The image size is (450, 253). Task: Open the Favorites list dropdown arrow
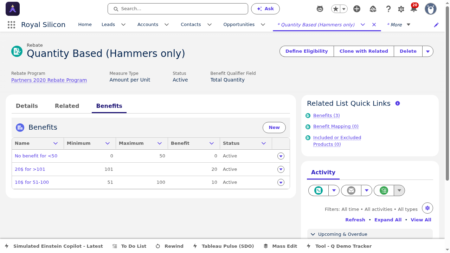(x=344, y=9)
